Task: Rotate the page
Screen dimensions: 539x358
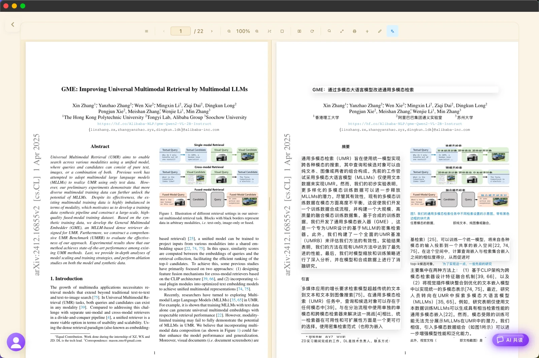Action: click(x=312, y=31)
